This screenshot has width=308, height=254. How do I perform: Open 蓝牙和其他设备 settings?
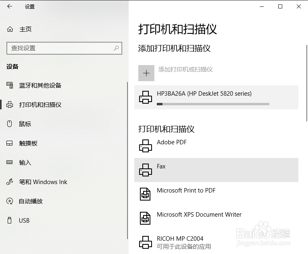[x=40, y=85]
